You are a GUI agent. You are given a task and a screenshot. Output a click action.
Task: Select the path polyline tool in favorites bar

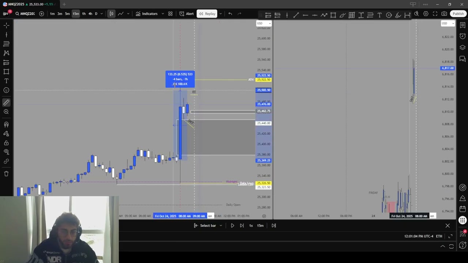324,15
